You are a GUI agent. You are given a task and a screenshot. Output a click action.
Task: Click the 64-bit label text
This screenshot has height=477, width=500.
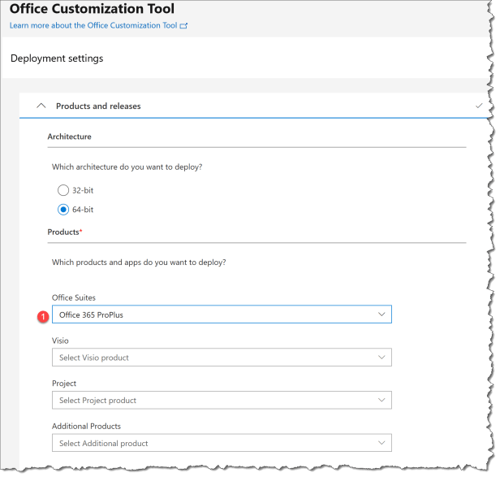pyautogui.click(x=83, y=210)
